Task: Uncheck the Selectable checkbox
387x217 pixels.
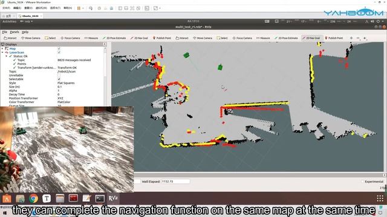Action: tap(59, 79)
